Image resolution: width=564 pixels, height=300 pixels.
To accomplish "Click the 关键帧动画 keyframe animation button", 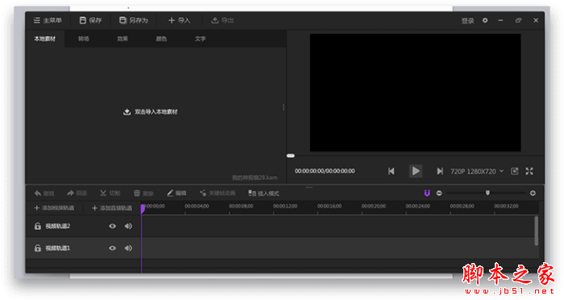I will (x=218, y=193).
